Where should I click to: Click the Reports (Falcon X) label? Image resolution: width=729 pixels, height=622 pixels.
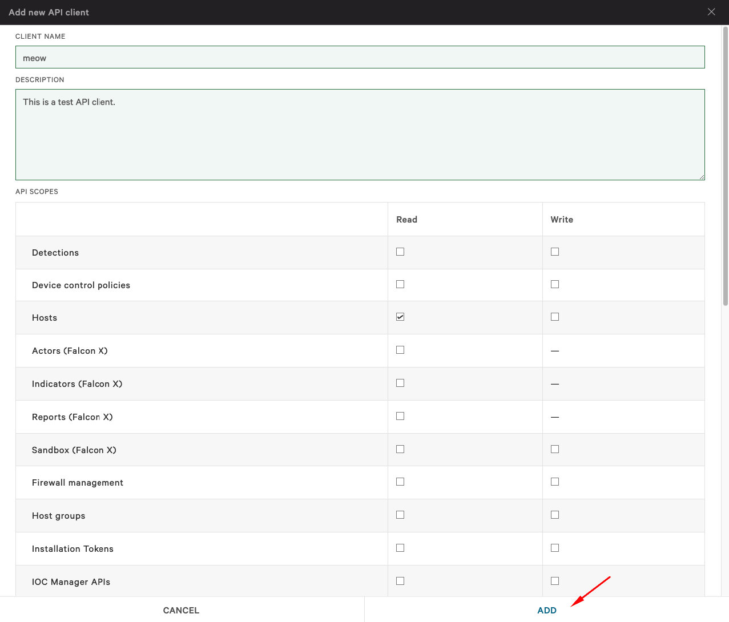click(x=73, y=417)
